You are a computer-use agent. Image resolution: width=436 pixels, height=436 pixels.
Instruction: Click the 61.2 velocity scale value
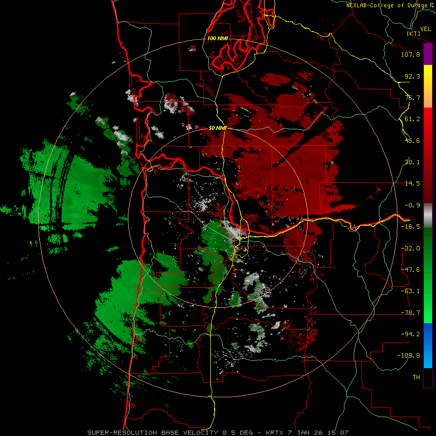click(412, 119)
